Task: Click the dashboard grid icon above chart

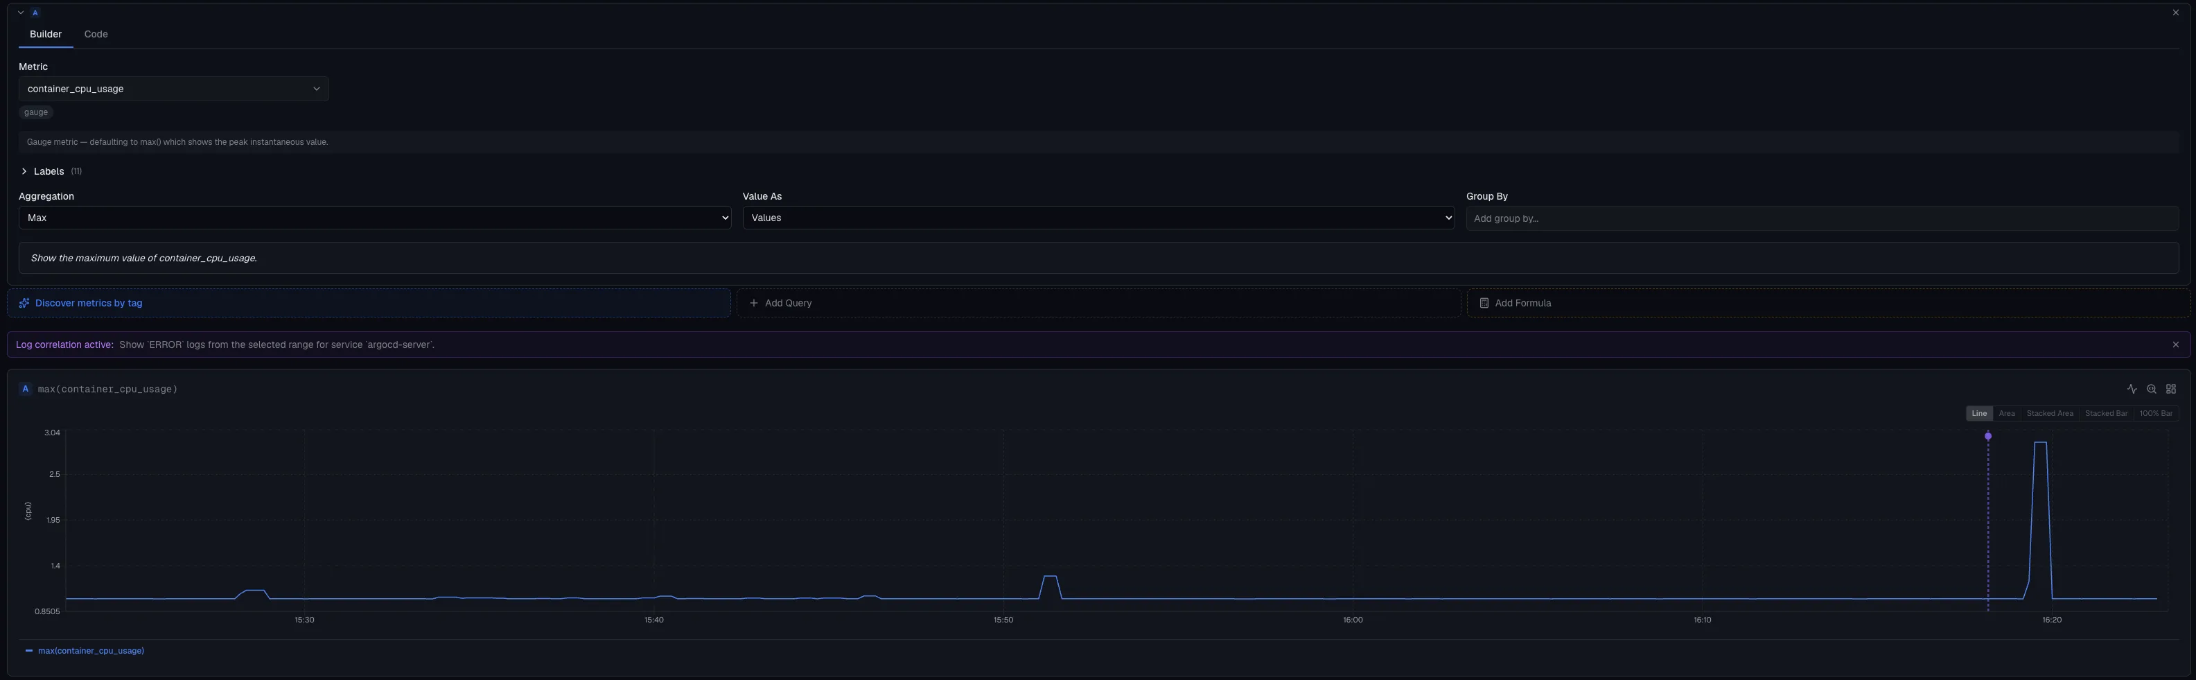Action: [2171, 389]
